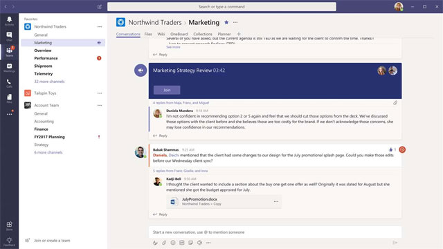Add a new tab with plus icon
Screen dimensions: 443x249
(x=238, y=34)
